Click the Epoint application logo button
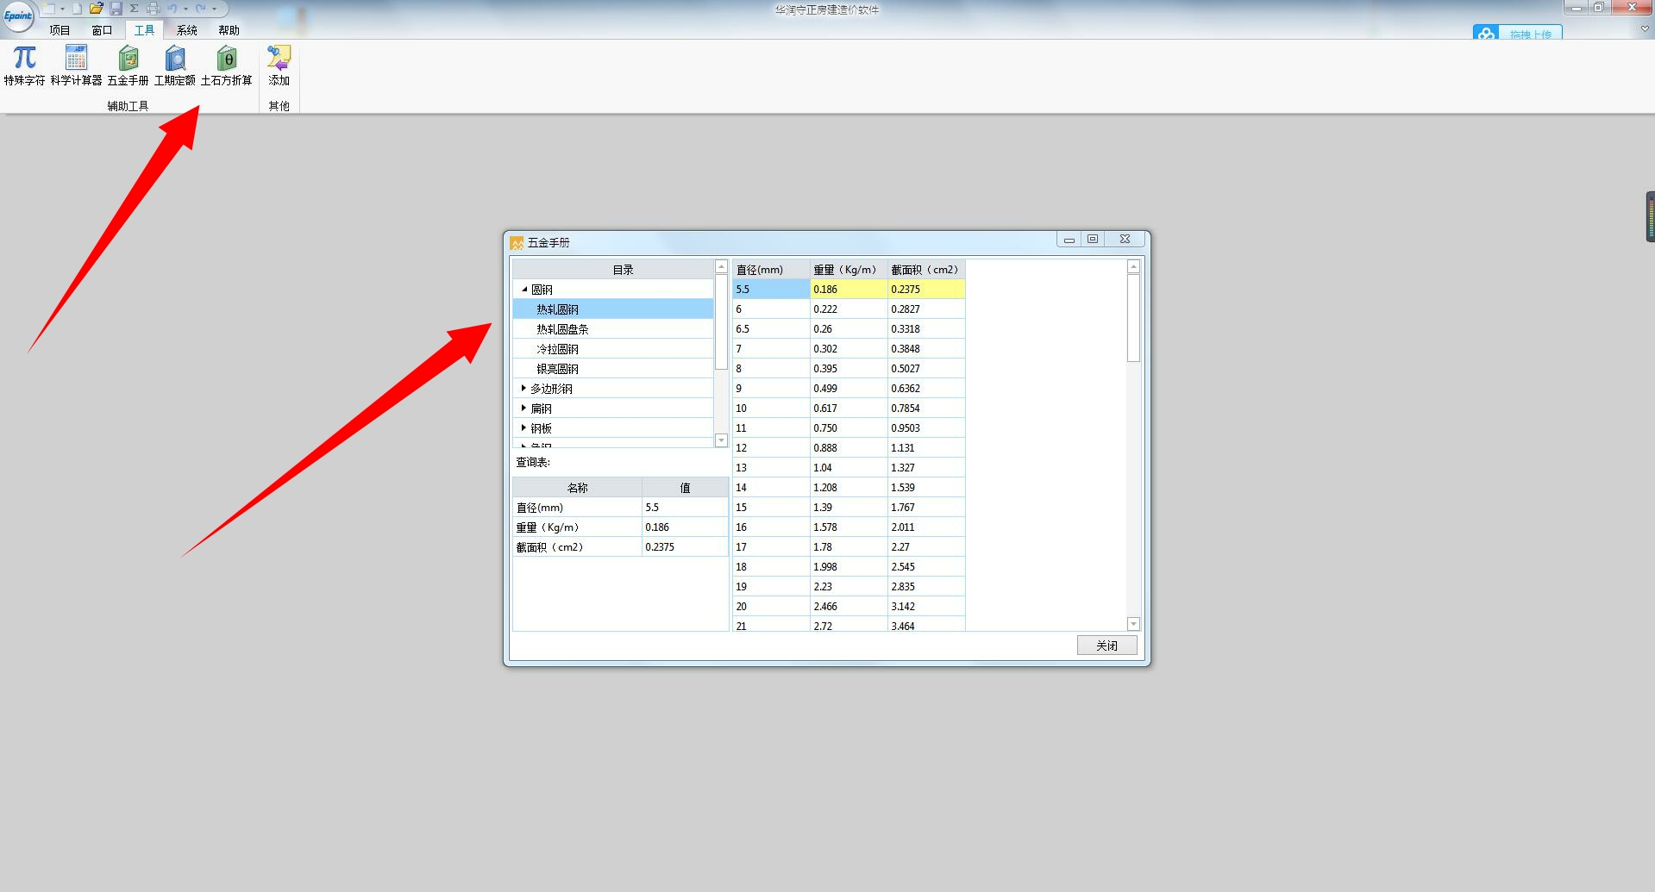Viewport: 1655px width, 892px height. coord(18,16)
